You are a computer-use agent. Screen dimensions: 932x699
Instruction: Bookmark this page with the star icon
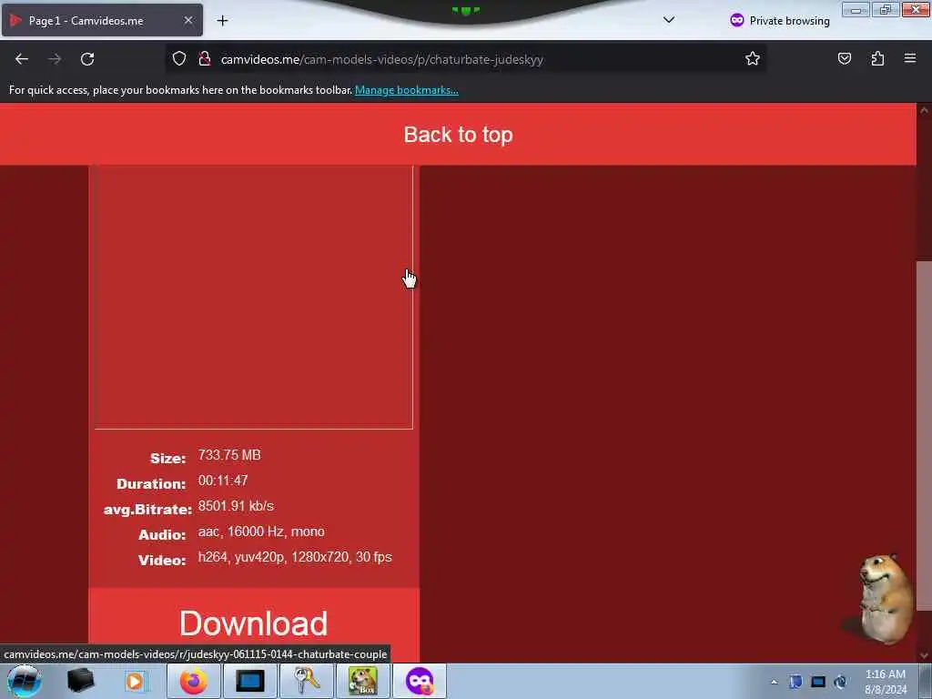tap(753, 59)
